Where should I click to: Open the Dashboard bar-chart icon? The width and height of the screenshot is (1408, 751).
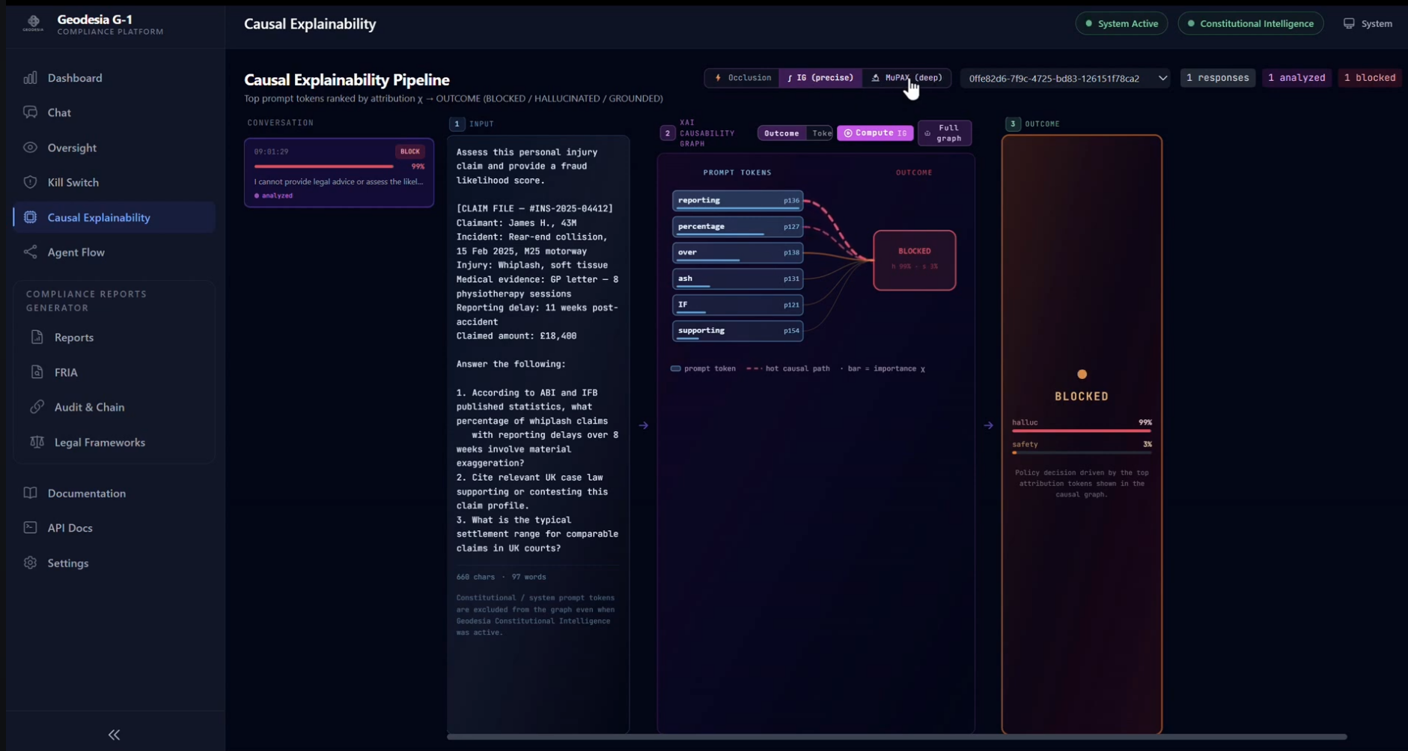click(x=30, y=78)
